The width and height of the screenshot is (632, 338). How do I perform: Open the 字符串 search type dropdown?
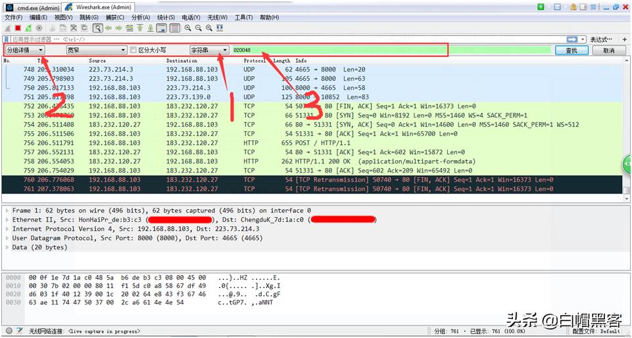[209, 51]
